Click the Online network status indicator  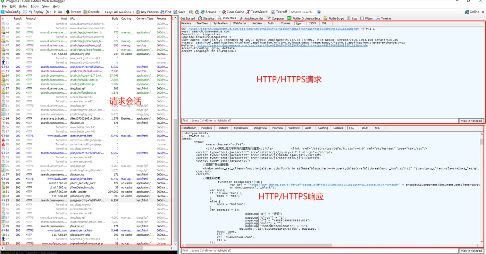(x=472, y=12)
